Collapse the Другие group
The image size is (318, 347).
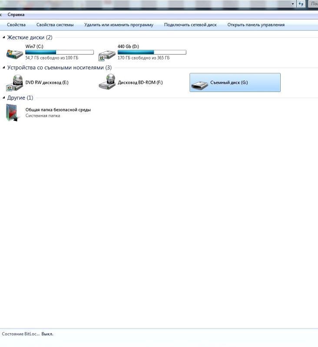tap(4, 98)
